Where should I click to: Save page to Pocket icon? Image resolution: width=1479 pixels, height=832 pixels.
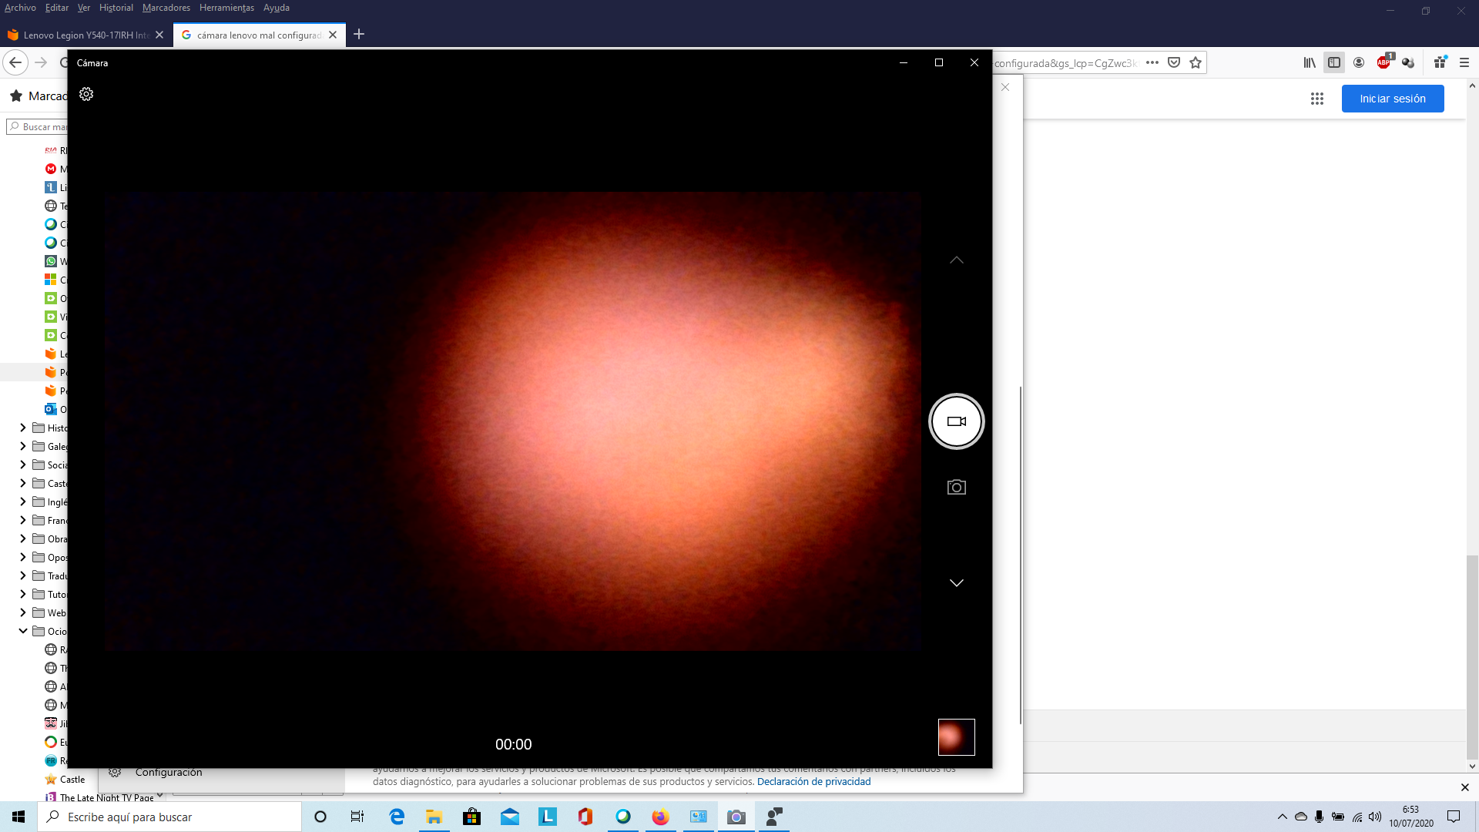point(1174,63)
